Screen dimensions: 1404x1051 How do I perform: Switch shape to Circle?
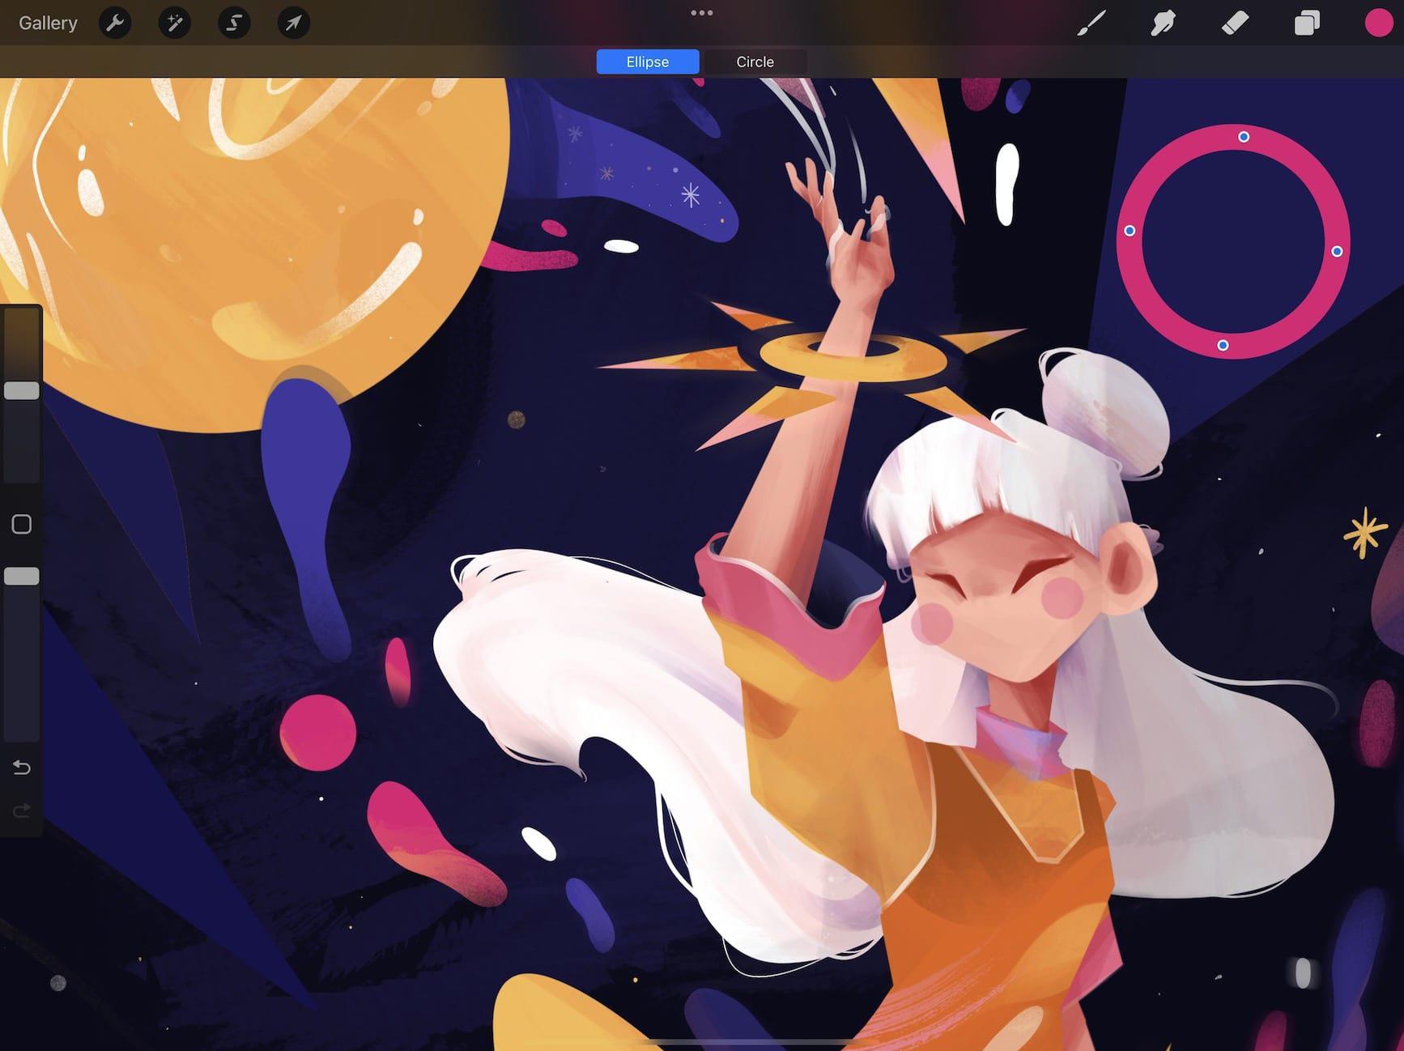[755, 62]
